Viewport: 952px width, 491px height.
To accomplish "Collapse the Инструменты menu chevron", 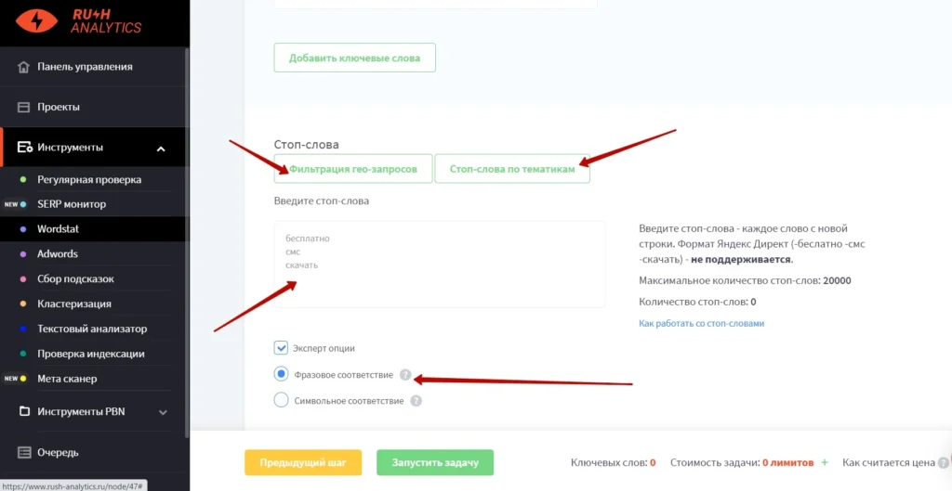I will click(x=161, y=149).
